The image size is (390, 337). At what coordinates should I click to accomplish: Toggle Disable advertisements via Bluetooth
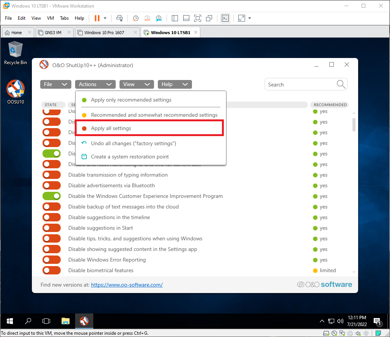(52, 186)
